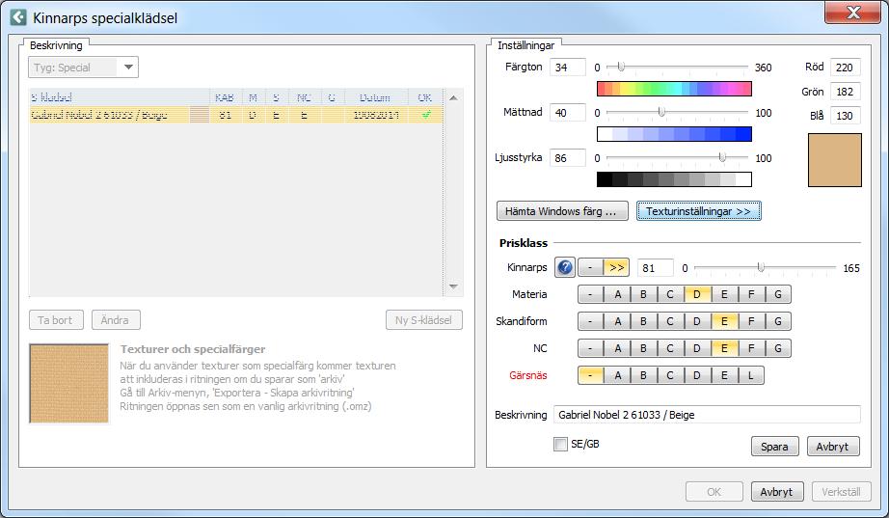
Task: Select Materia price class G
Action: coord(778,294)
